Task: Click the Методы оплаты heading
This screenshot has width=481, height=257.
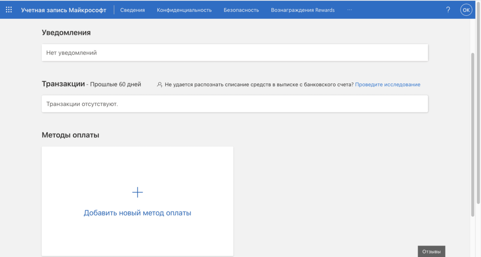Action: [x=70, y=135]
